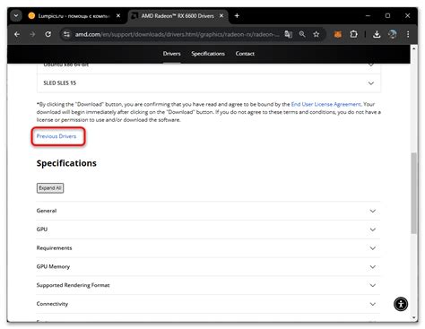Click the Expand All button
The image size is (425, 329).
[x=50, y=188]
